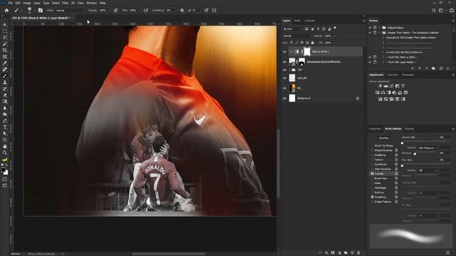
Task: Enable Protect Texture checkbox
Action: [373, 201]
